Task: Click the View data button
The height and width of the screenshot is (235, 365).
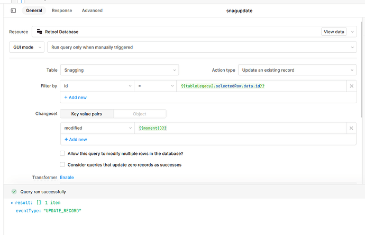Action: tap(334, 32)
